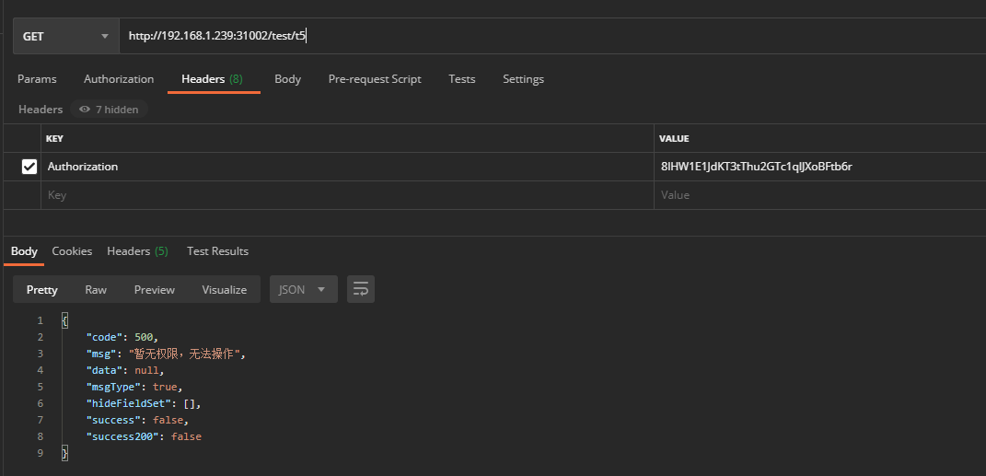Select the request Body tab
986x476 pixels.
(287, 79)
